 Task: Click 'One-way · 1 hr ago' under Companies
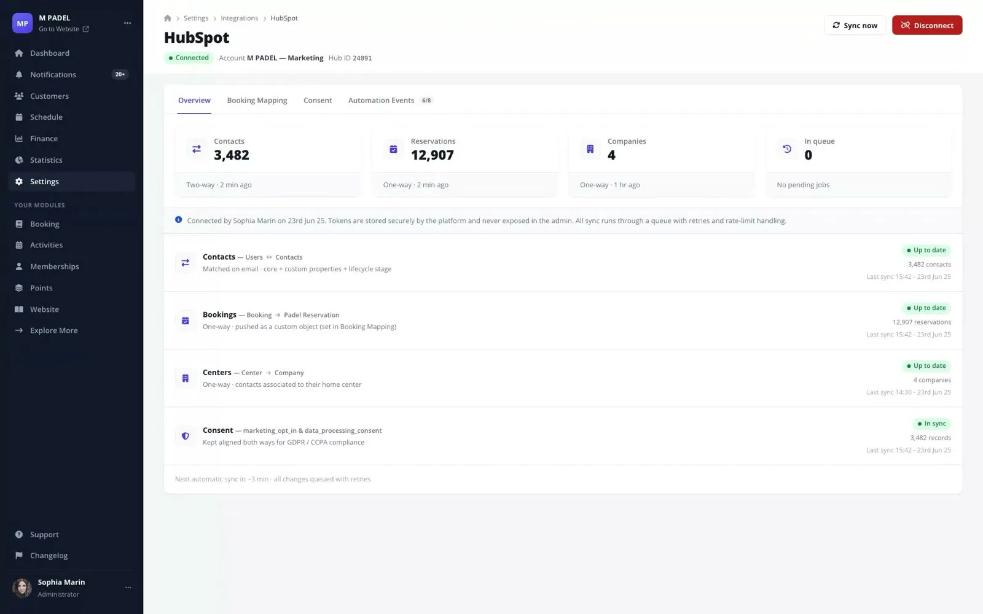coord(610,185)
